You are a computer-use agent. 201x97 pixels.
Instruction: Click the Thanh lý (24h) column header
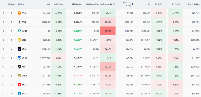[194, 4]
